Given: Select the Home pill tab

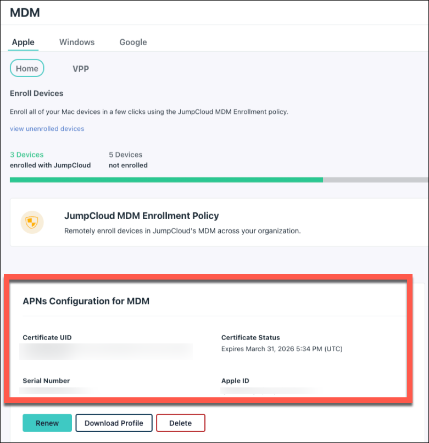Looking at the screenshot, I should (x=27, y=69).
